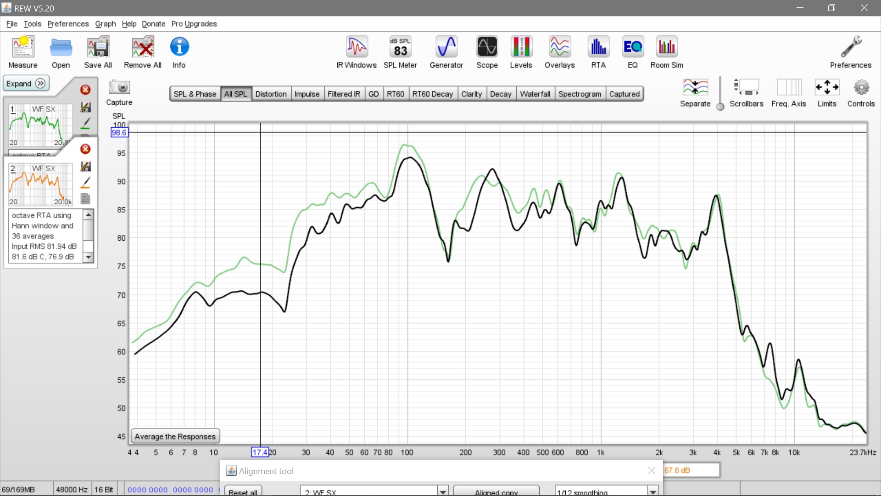
Task: Open the Help menu
Action: (x=129, y=24)
